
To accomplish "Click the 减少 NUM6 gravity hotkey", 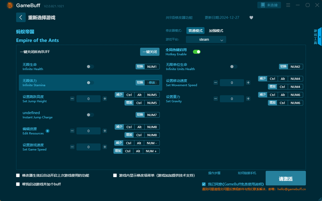I will [281, 95].
